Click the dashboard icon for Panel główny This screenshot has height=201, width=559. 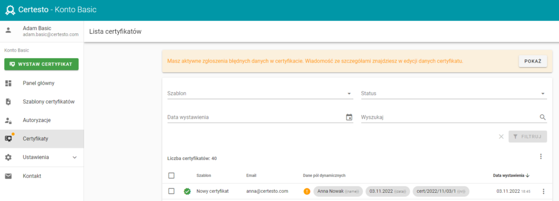[9, 83]
